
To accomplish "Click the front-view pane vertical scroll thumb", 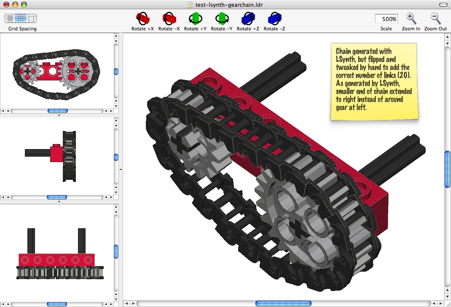I will pyautogui.click(x=116, y=71).
